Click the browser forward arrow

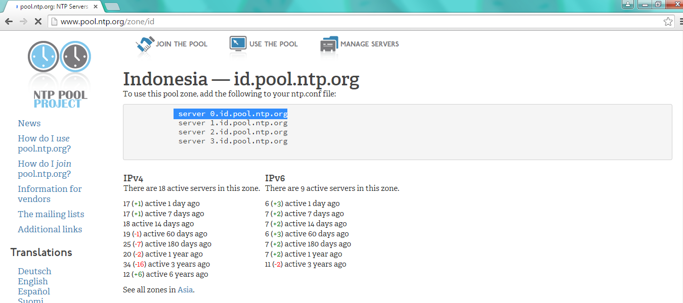(23, 22)
